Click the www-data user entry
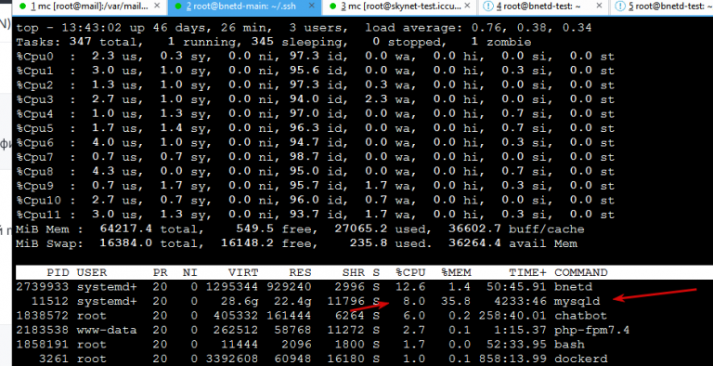 click(x=107, y=330)
